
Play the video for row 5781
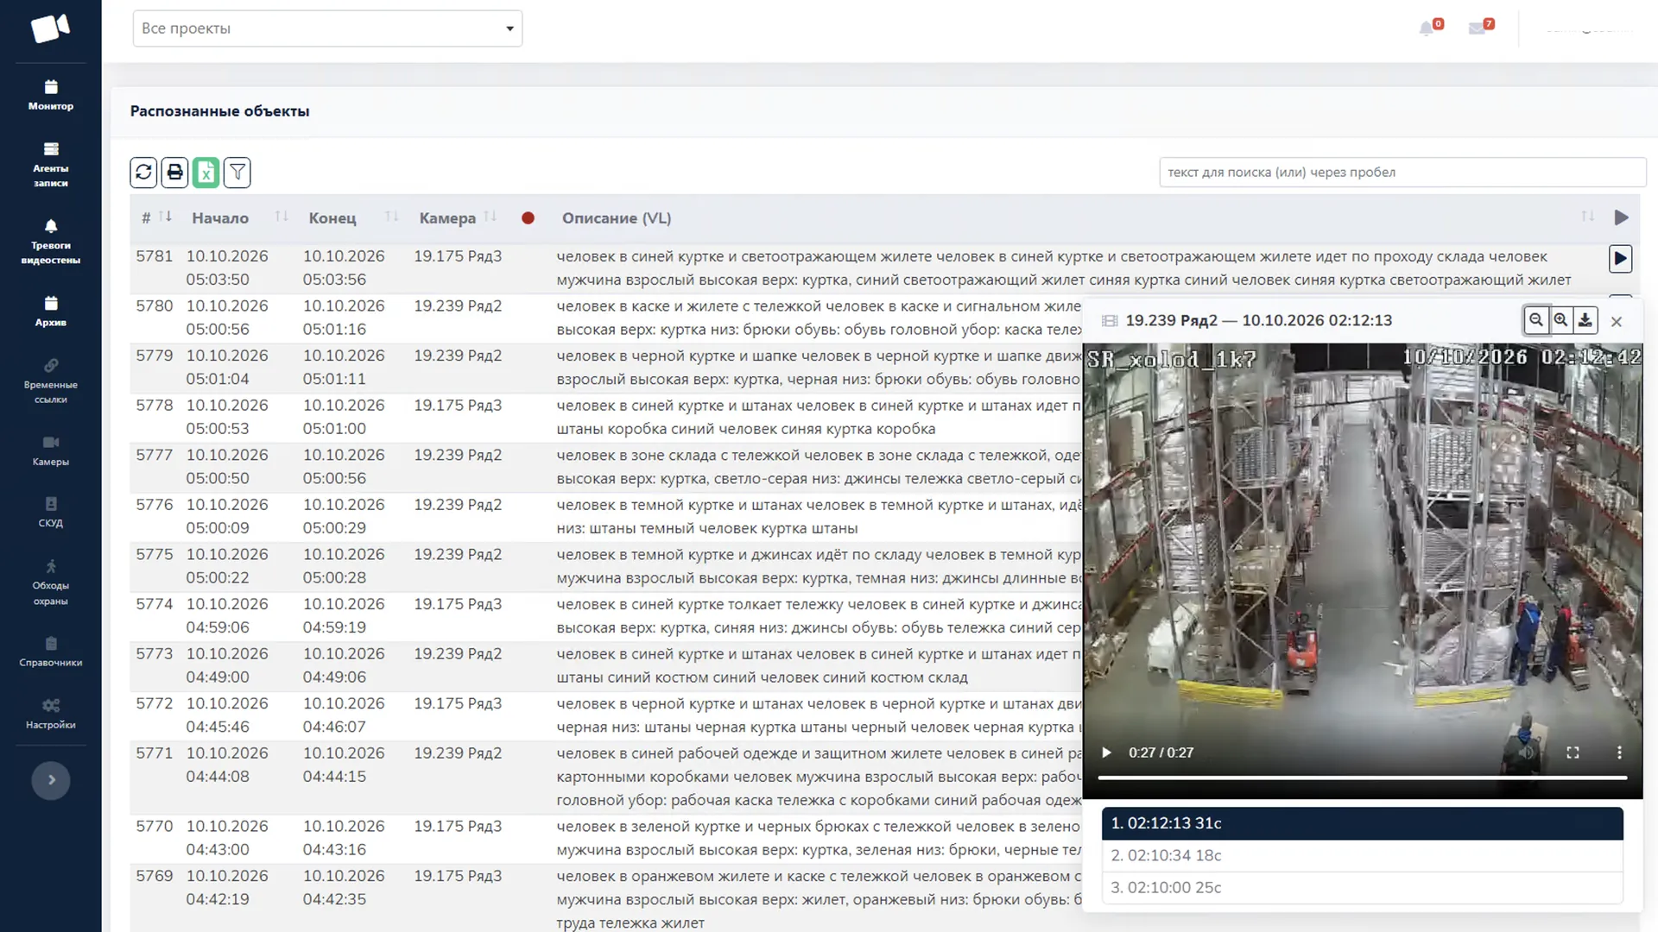tap(1620, 258)
